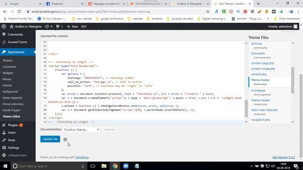The height and width of the screenshot is (170, 303).
Task: Open the facebook bookmarks folder
Action: coord(155,19)
